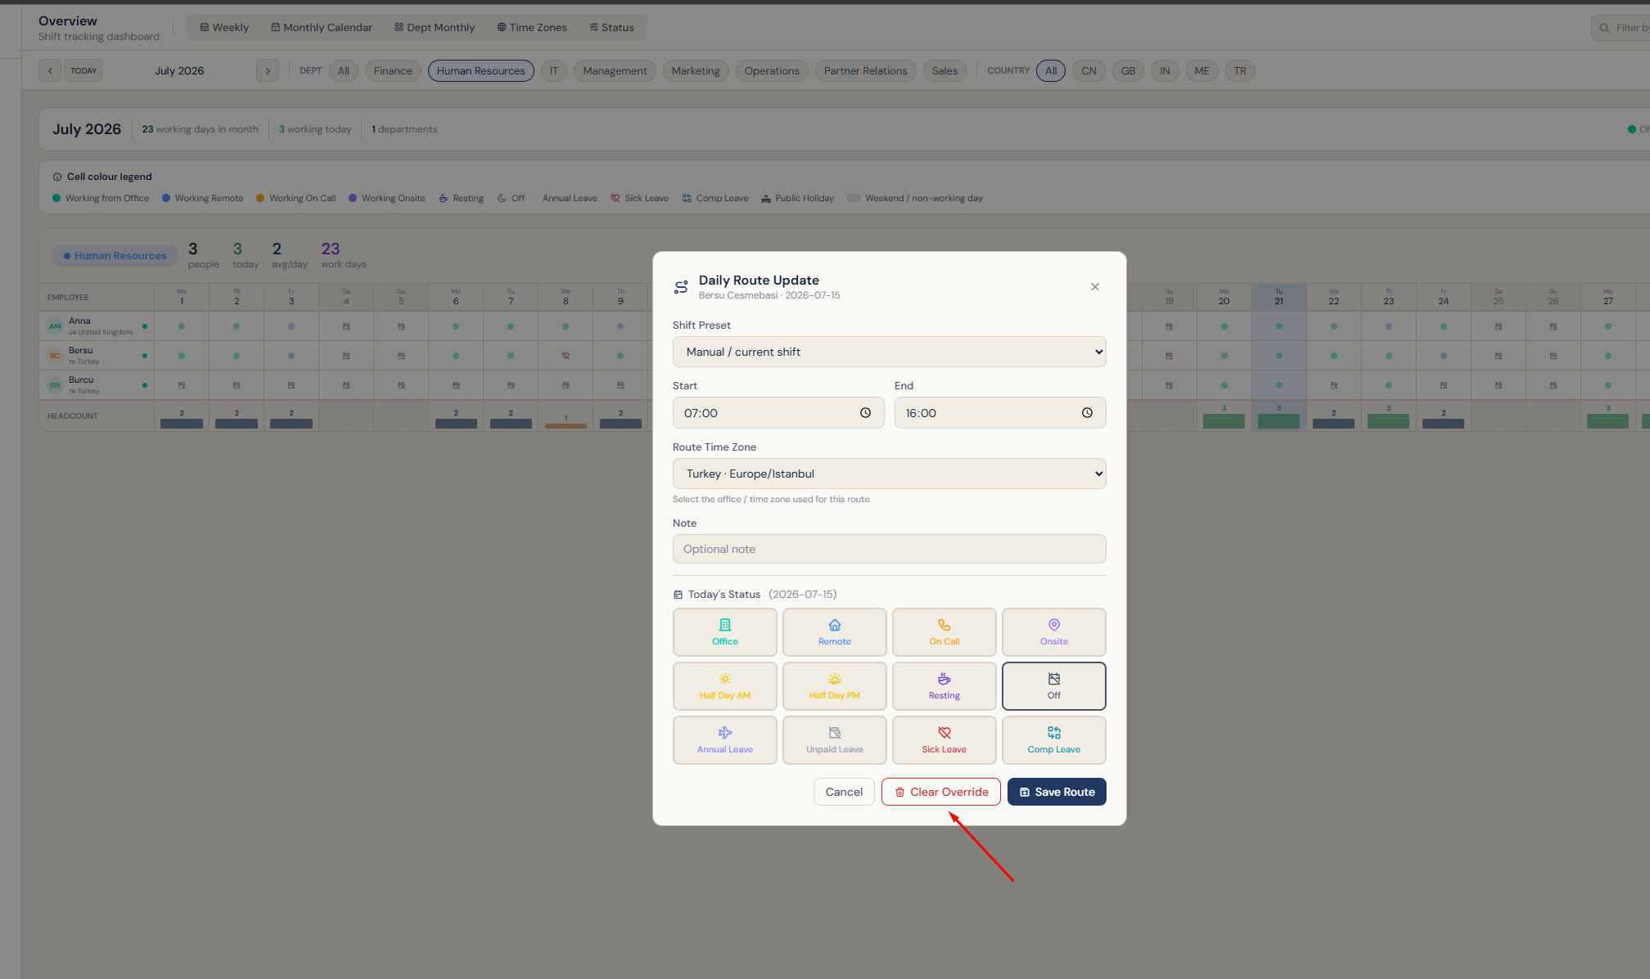Choose Half Day PM status
The height and width of the screenshot is (979, 1650).
pyautogui.click(x=834, y=685)
